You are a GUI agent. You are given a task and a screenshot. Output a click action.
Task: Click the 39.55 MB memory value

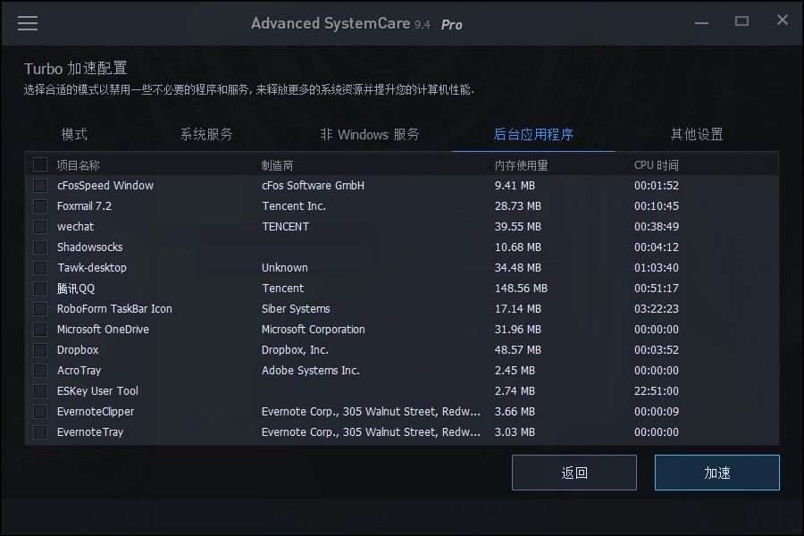(518, 226)
